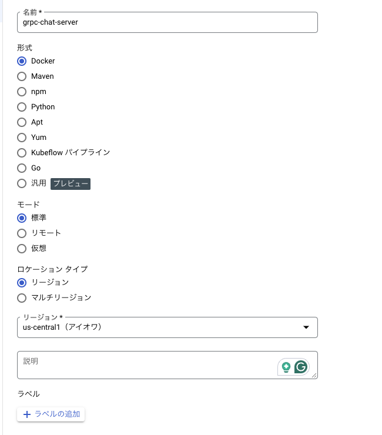Open the リージョン dropdown arrow
The image size is (382, 435).
point(306,327)
